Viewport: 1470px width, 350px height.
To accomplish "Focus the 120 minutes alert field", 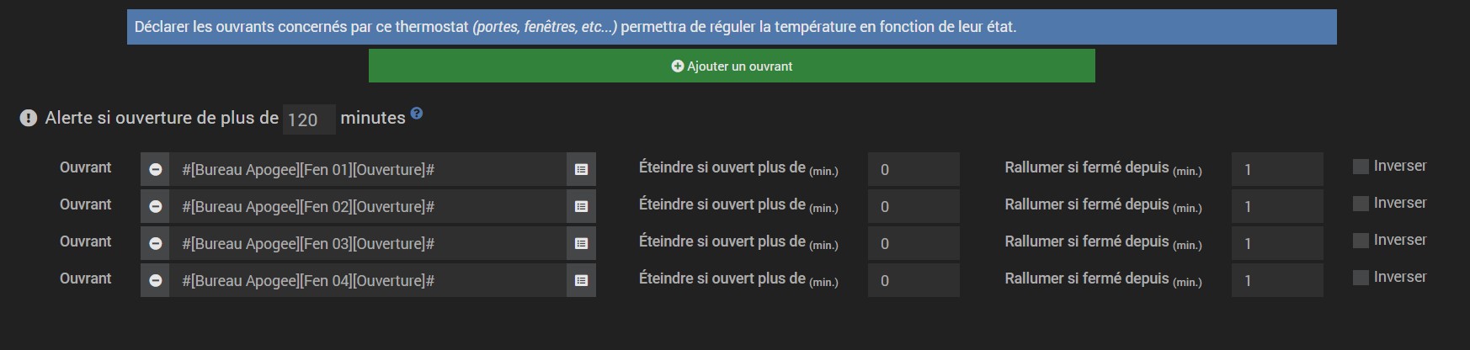I will click(x=308, y=119).
